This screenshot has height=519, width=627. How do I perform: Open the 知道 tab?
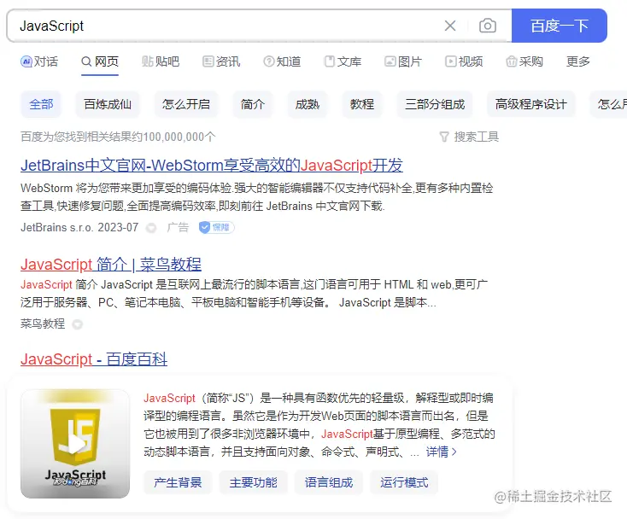click(x=282, y=61)
